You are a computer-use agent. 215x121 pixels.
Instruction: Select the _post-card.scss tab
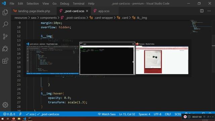pyautogui.click(x=74, y=11)
